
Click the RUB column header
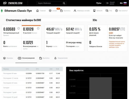coord(57,69)
